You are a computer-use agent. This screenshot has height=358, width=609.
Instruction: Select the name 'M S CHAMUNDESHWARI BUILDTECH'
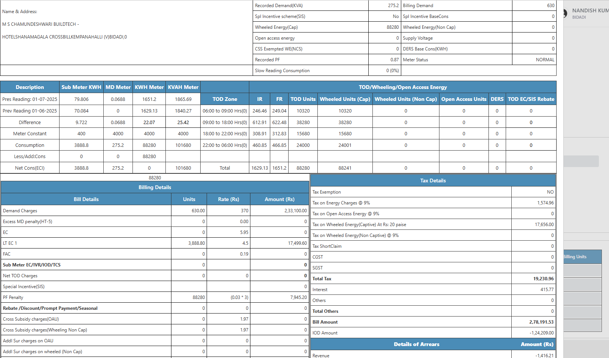tap(39, 24)
